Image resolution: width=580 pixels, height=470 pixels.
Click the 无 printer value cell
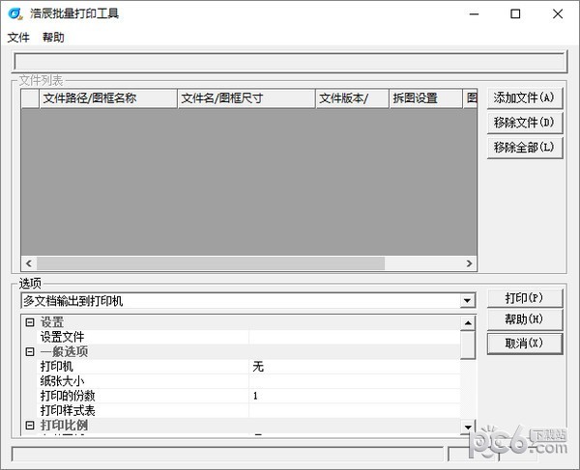tap(355, 367)
